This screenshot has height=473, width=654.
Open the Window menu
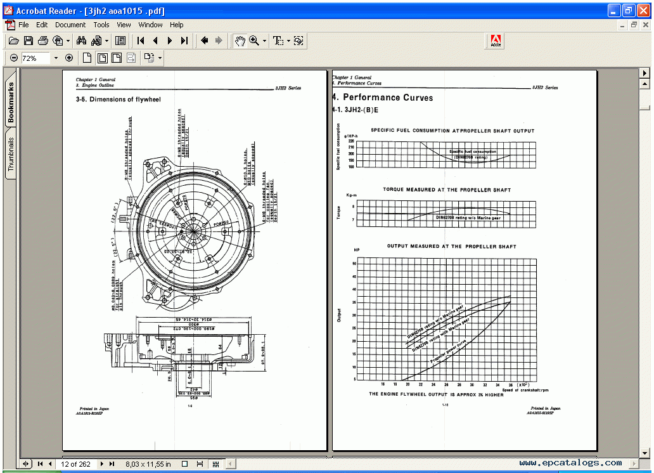(151, 25)
